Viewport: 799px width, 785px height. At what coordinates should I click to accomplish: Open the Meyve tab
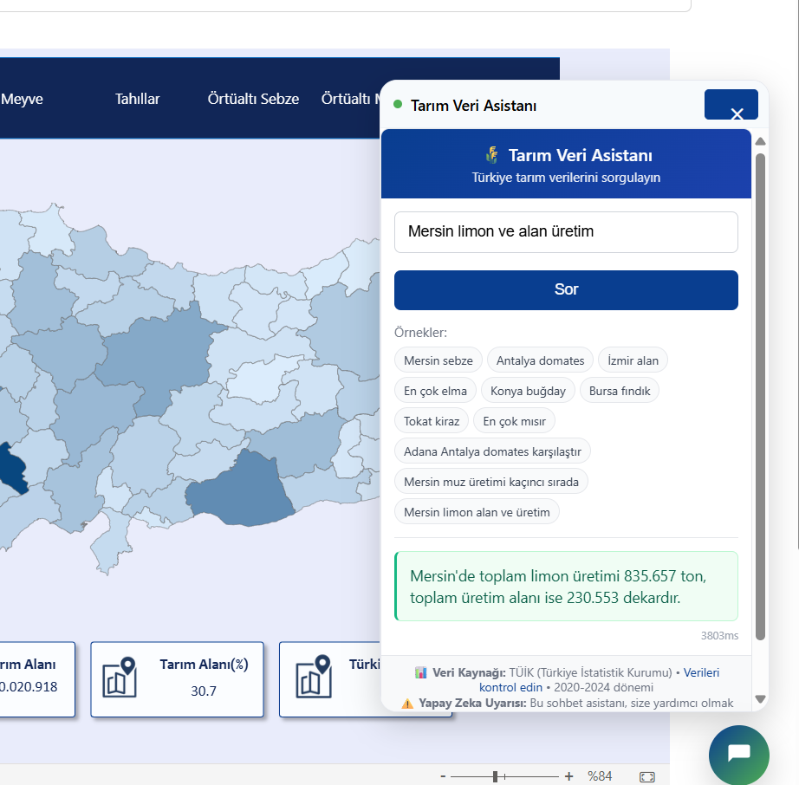pos(22,99)
